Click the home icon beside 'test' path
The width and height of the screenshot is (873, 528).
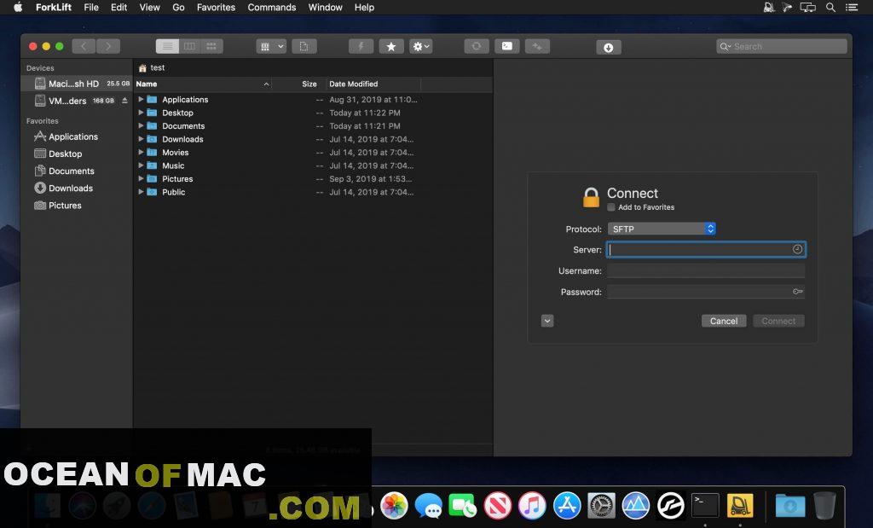click(142, 68)
